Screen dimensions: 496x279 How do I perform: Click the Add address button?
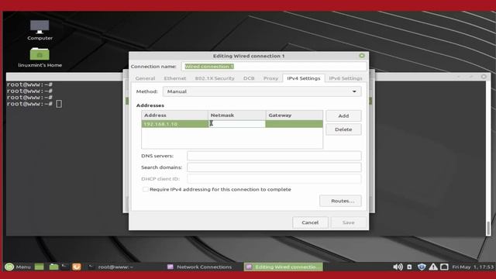pos(343,115)
